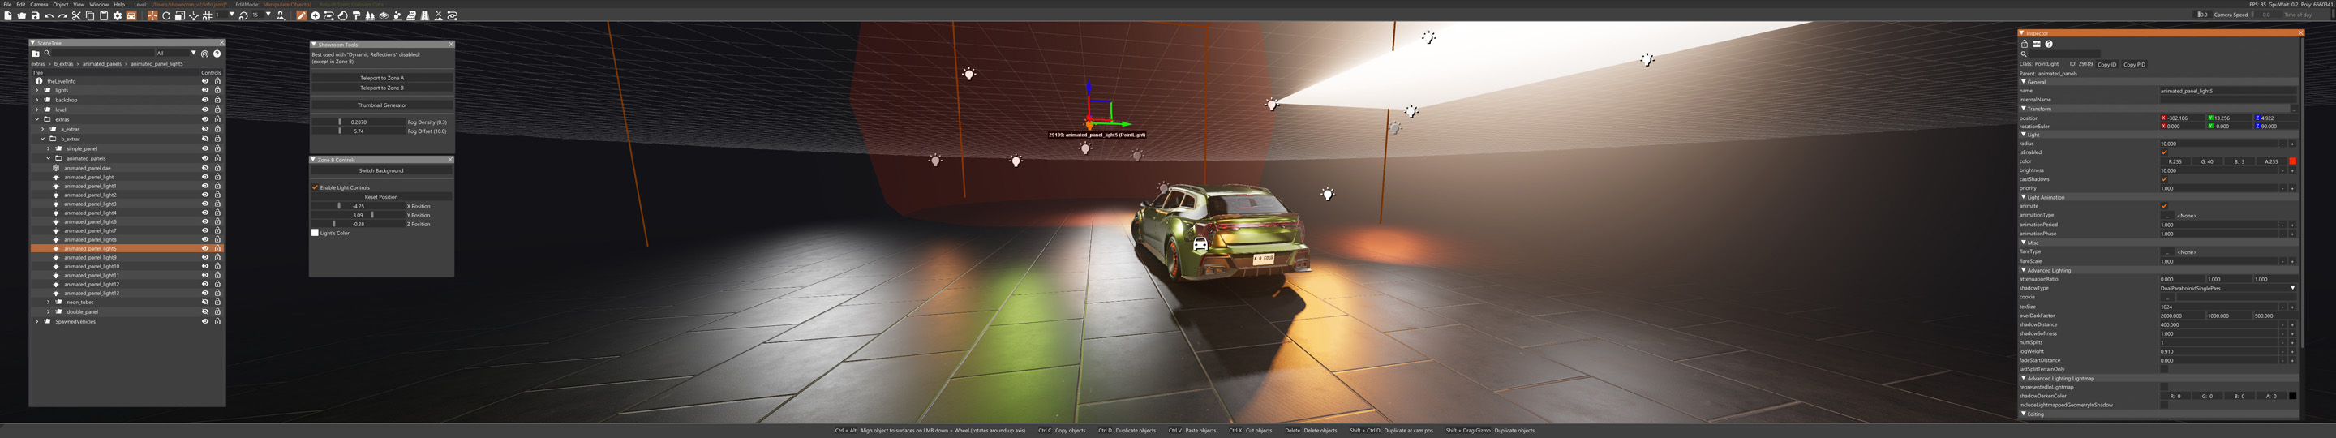Viewport: 2336px width, 438px height.
Task: Collapse the extras folder in tree
Action: [37, 118]
